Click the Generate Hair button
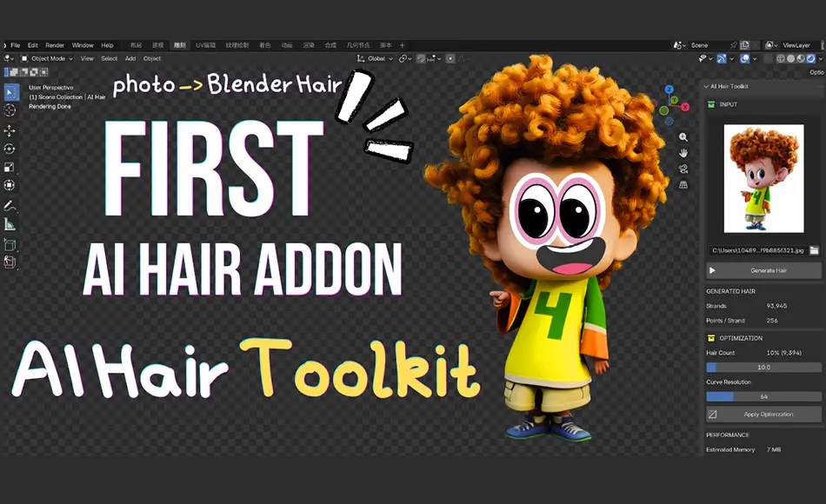The height and width of the screenshot is (504, 826). tap(763, 270)
